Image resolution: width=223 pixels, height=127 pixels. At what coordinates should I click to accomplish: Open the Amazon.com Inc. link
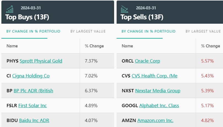(155, 120)
